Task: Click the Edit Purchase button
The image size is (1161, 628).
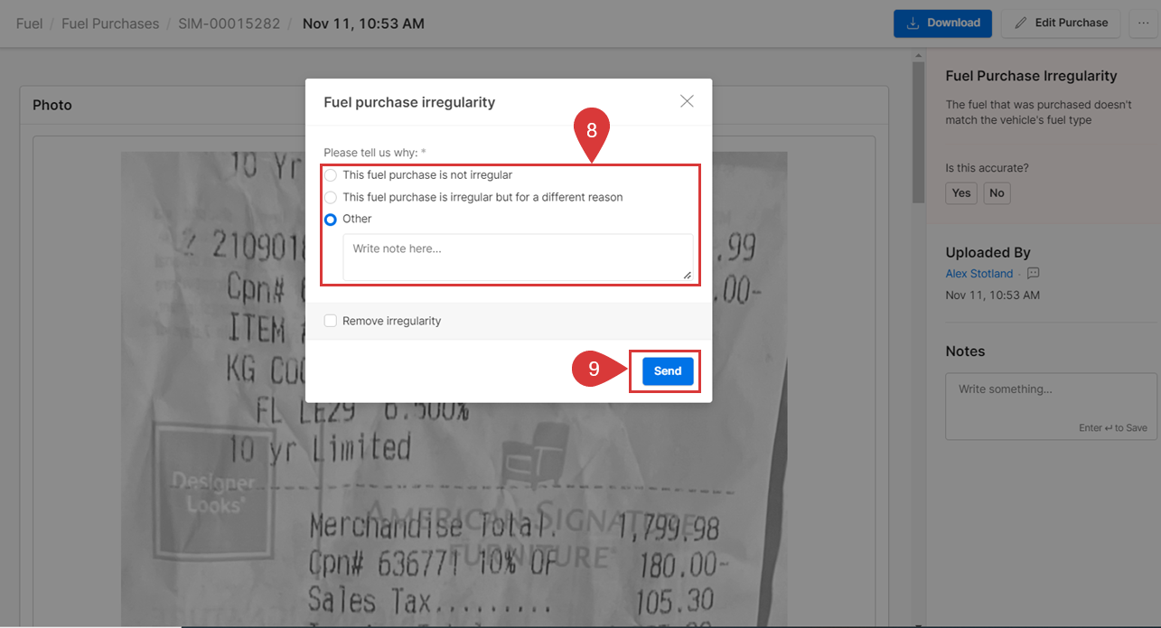Action: 1061,23
